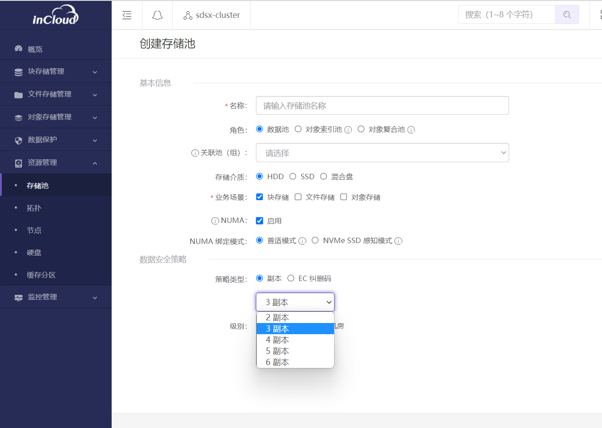Screen dimensions: 602x428
Task: Select the 对象索引池 role radio
Action: tap(298, 129)
